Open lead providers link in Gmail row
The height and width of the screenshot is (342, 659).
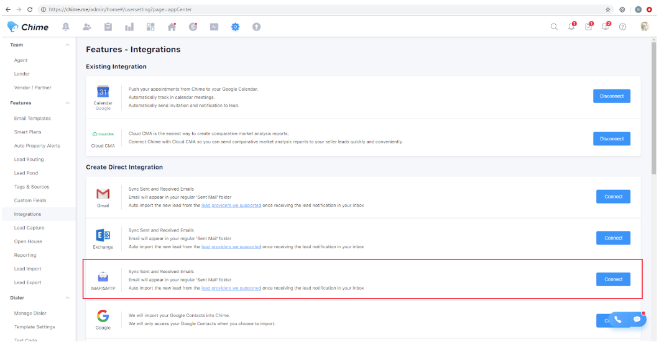point(231,205)
